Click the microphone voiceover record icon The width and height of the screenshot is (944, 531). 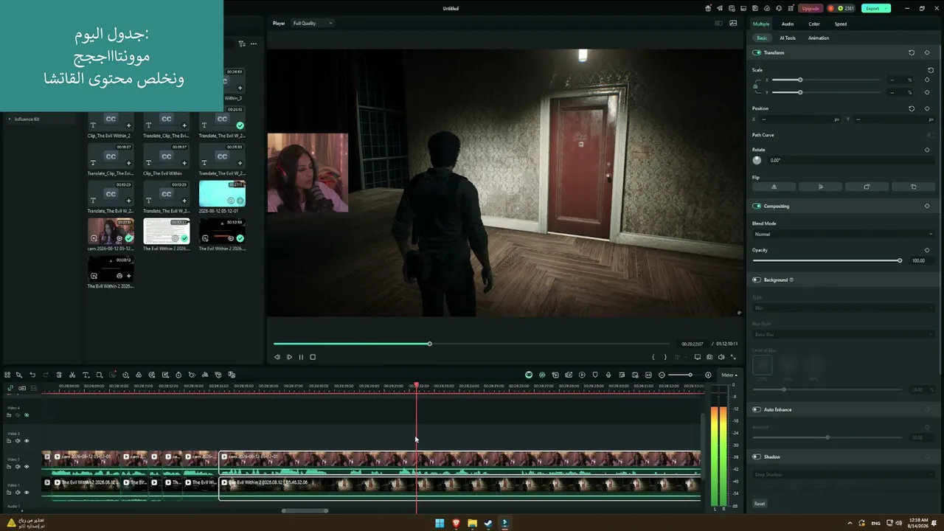coord(608,375)
